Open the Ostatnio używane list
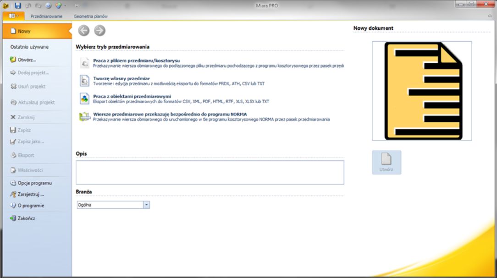 pos(29,47)
